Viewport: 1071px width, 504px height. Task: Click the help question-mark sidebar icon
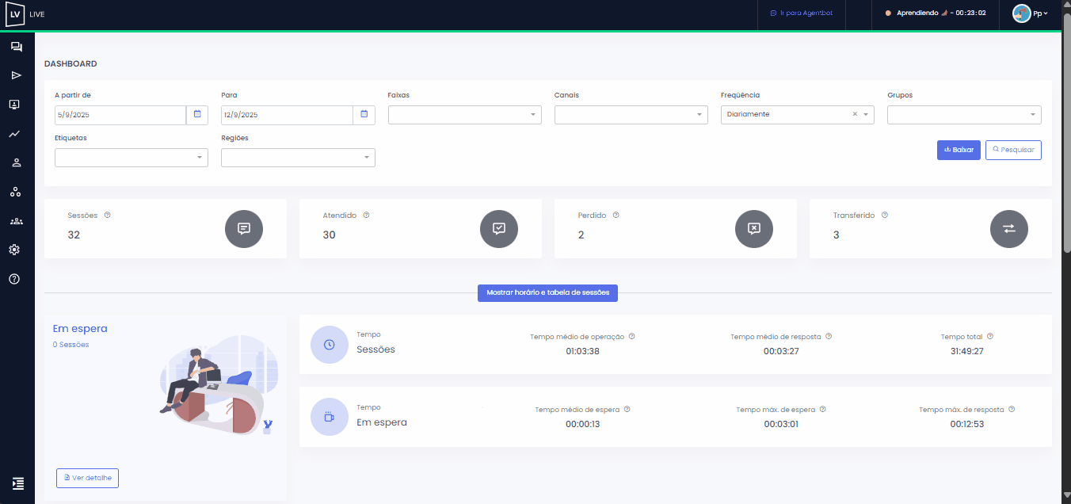(x=14, y=279)
